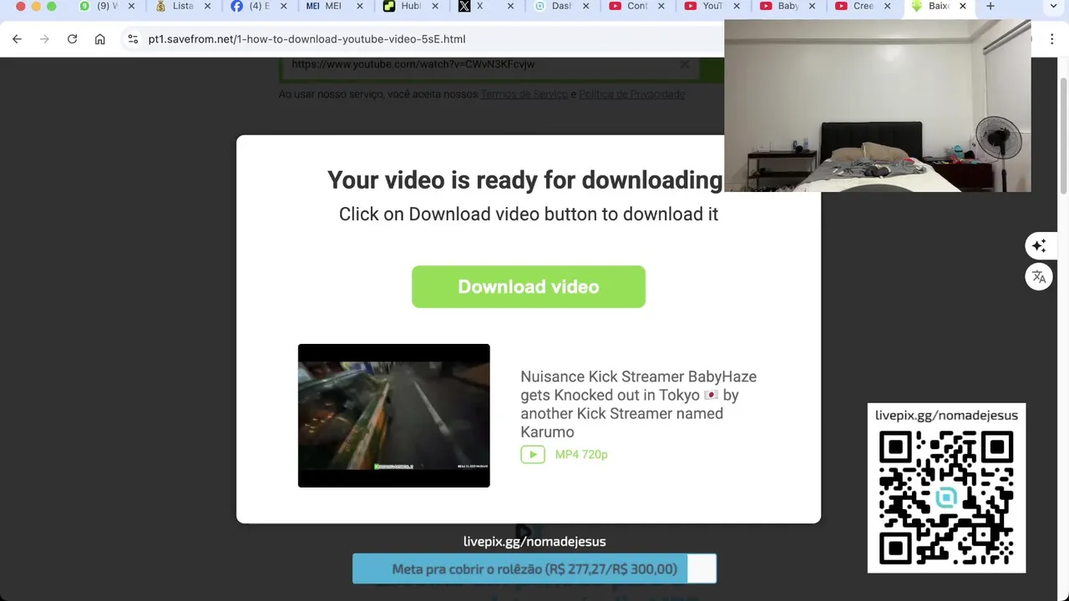1069x601 pixels.
Task: Click the savefrom.net address bar URL
Action: (307, 39)
